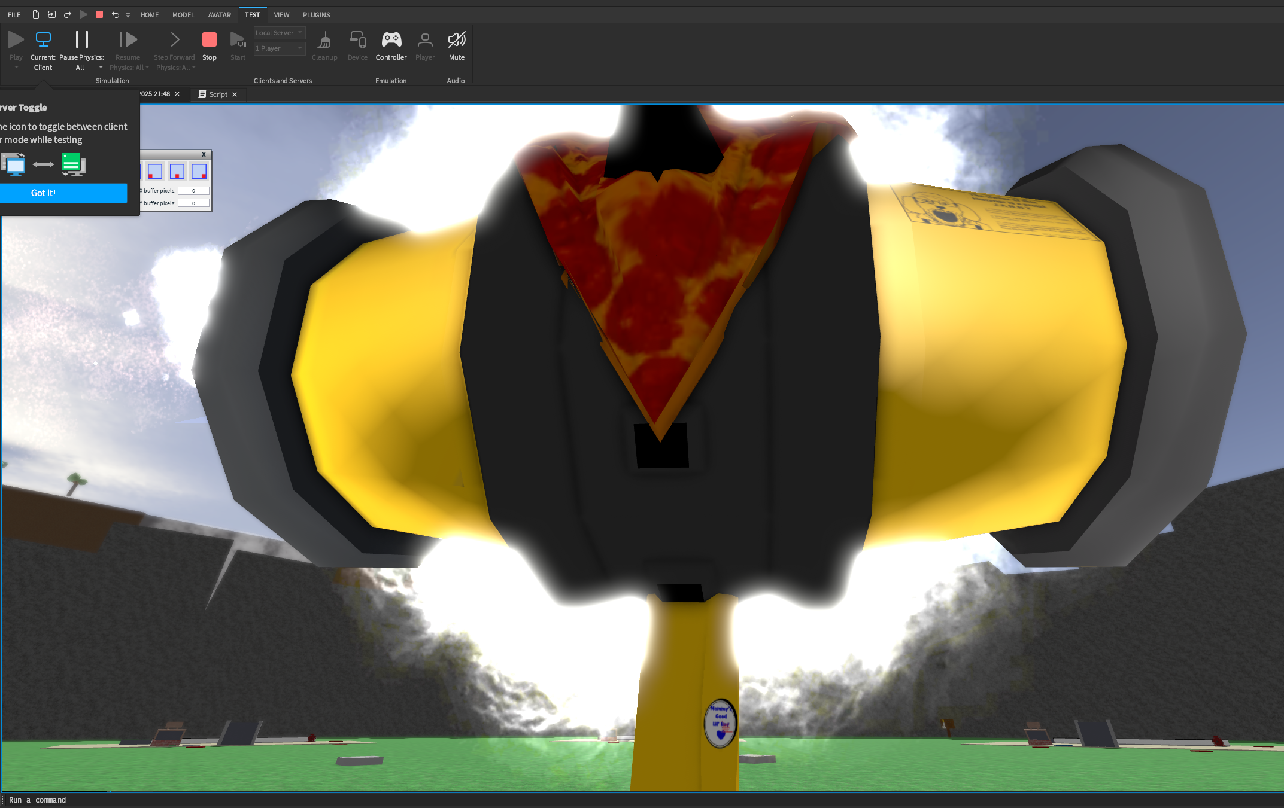Open the PLUGINS ribbon tab
Viewport: 1284px width, 808px height.
pos(317,15)
